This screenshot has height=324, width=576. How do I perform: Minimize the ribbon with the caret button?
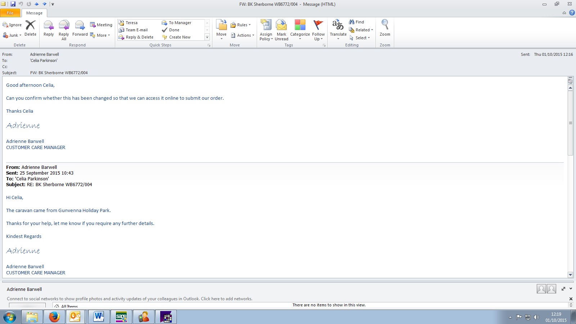[564, 13]
